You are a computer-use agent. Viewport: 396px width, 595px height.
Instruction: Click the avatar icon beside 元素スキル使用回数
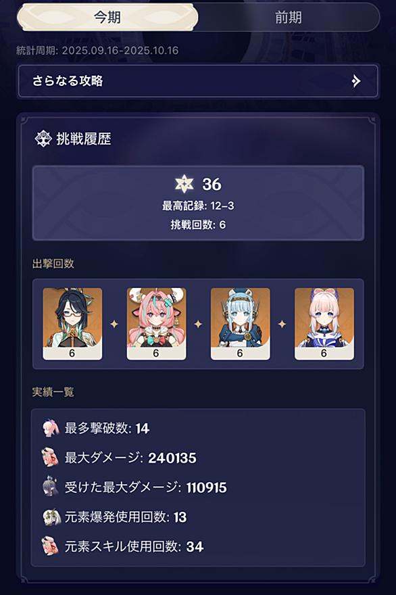[50, 546]
